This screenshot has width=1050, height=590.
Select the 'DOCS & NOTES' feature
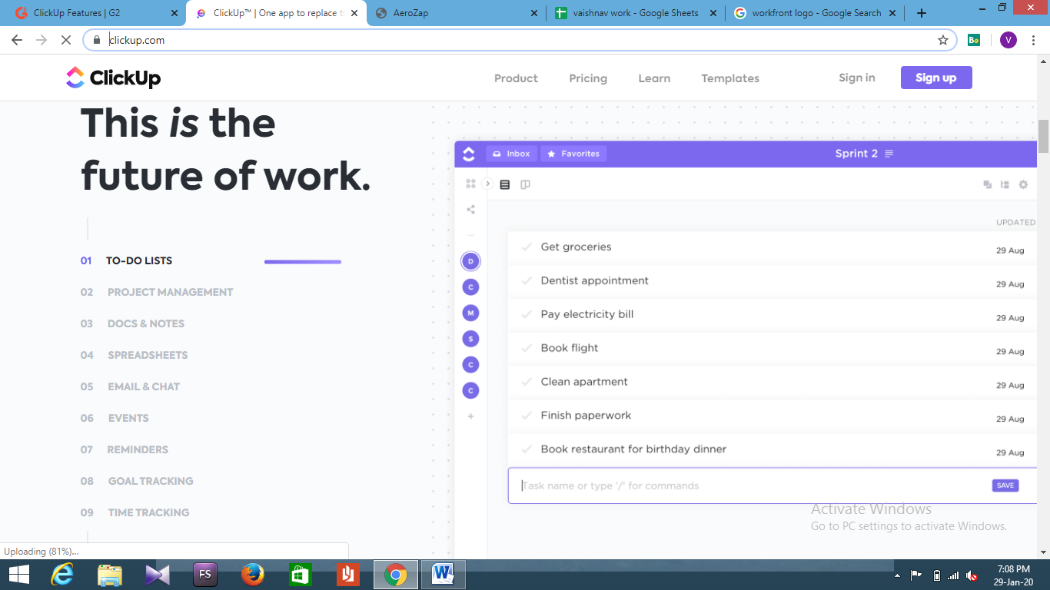146,323
